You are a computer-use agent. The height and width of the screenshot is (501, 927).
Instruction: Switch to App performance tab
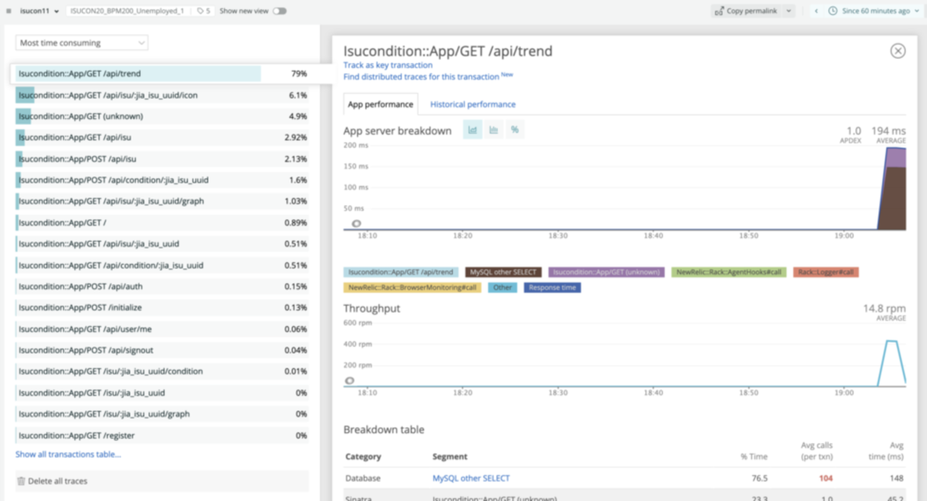tap(380, 104)
